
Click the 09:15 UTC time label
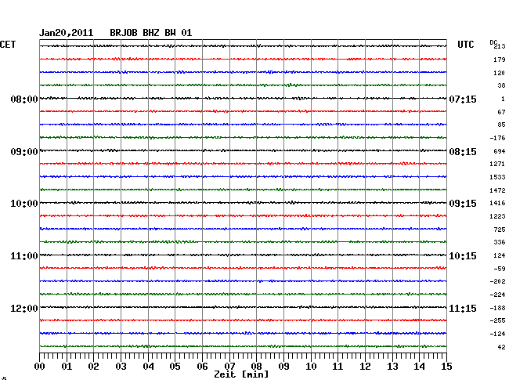pyautogui.click(x=463, y=204)
